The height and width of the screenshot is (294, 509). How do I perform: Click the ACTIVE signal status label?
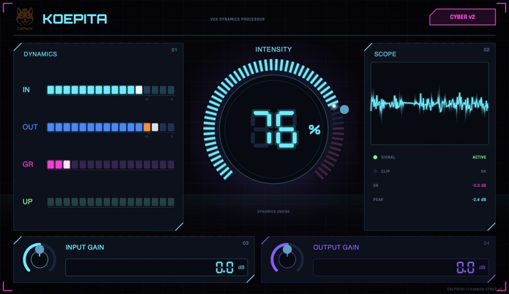[479, 157]
